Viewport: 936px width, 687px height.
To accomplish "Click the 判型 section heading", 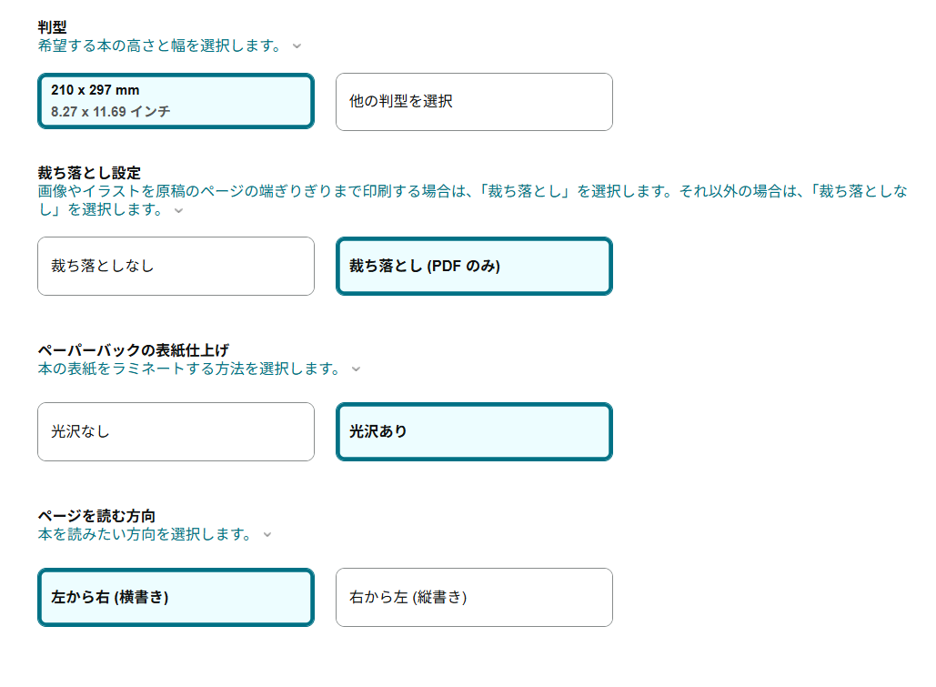I will click(x=52, y=27).
